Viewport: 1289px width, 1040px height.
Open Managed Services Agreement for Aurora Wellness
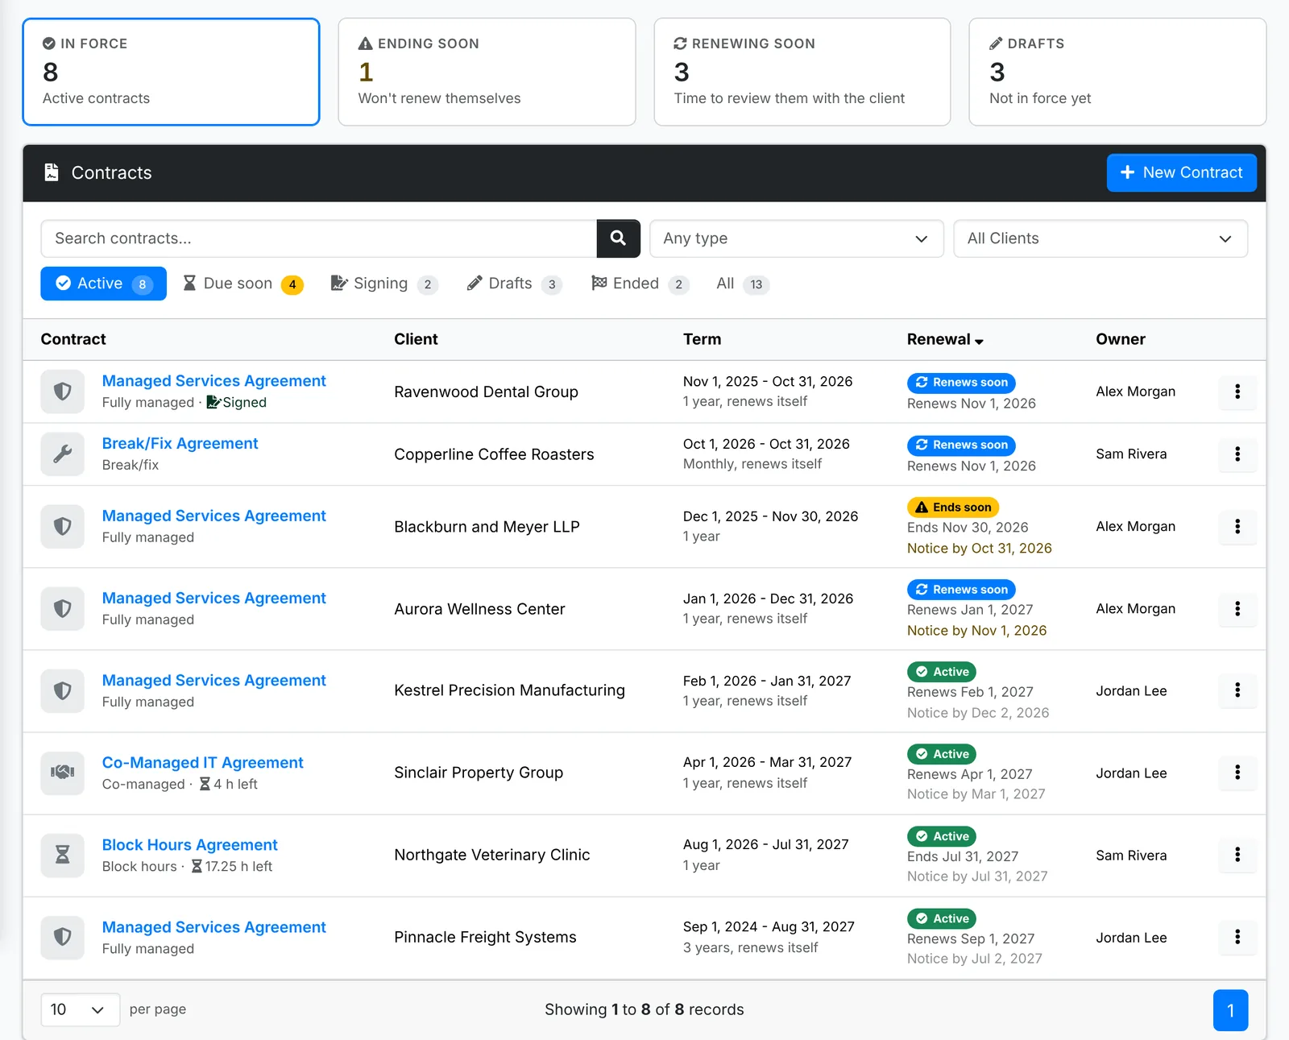point(213,599)
